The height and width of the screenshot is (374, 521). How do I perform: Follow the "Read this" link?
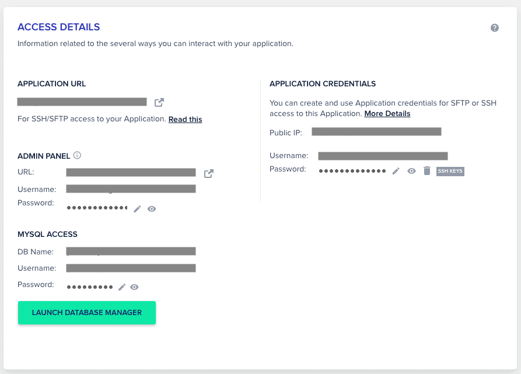[x=185, y=119]
